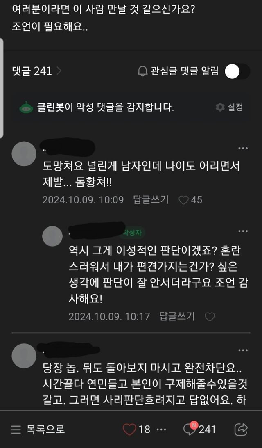Open more options for the author's reply
262x448 pixels.
243,231
